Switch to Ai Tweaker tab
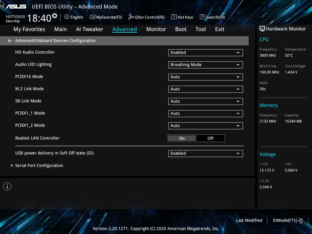 pyautogui.click(x=90, y=29)
